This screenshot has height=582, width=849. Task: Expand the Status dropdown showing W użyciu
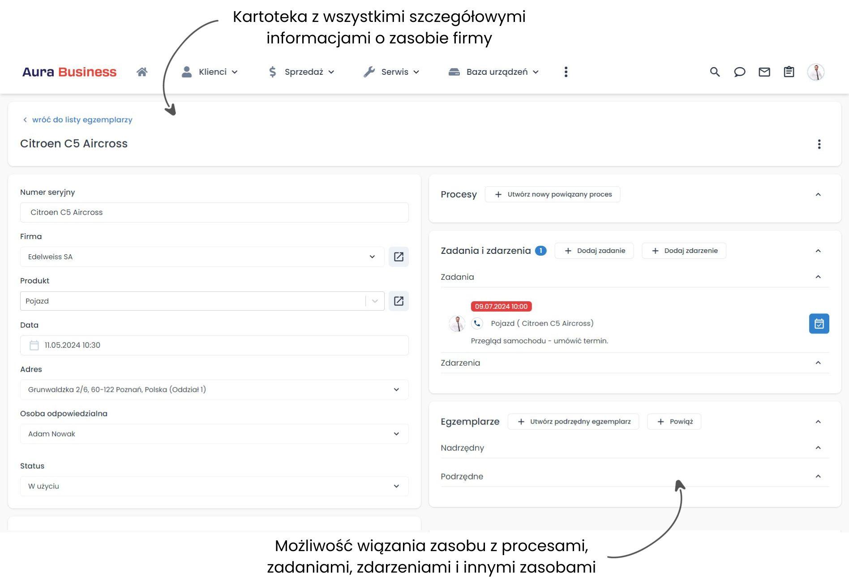214,486
